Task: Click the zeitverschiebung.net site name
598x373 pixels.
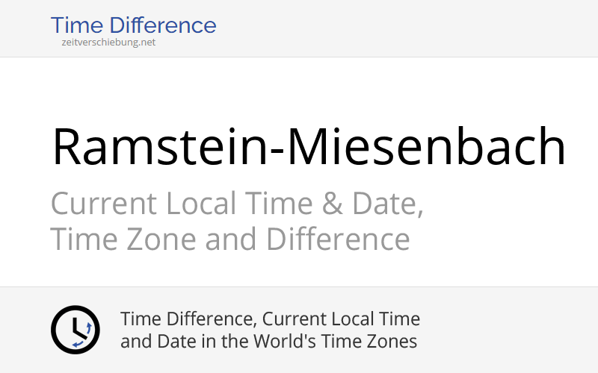Action: pyautogui.click(x=108, y=43)
